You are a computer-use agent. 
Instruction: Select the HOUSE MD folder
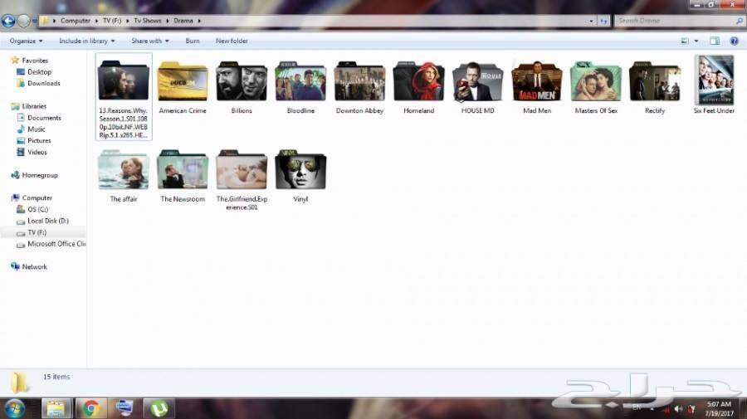(x=478, y=89)
